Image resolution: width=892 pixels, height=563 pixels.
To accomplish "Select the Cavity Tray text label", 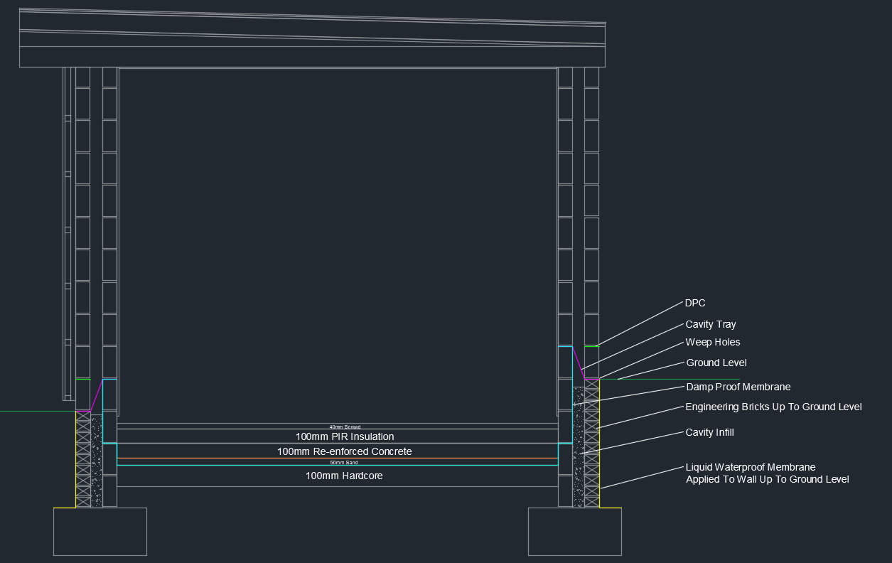I will coord(710,324).
